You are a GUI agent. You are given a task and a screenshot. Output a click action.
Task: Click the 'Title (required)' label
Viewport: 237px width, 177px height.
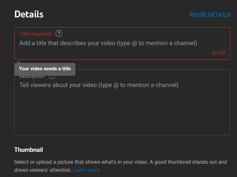point(35,34)
